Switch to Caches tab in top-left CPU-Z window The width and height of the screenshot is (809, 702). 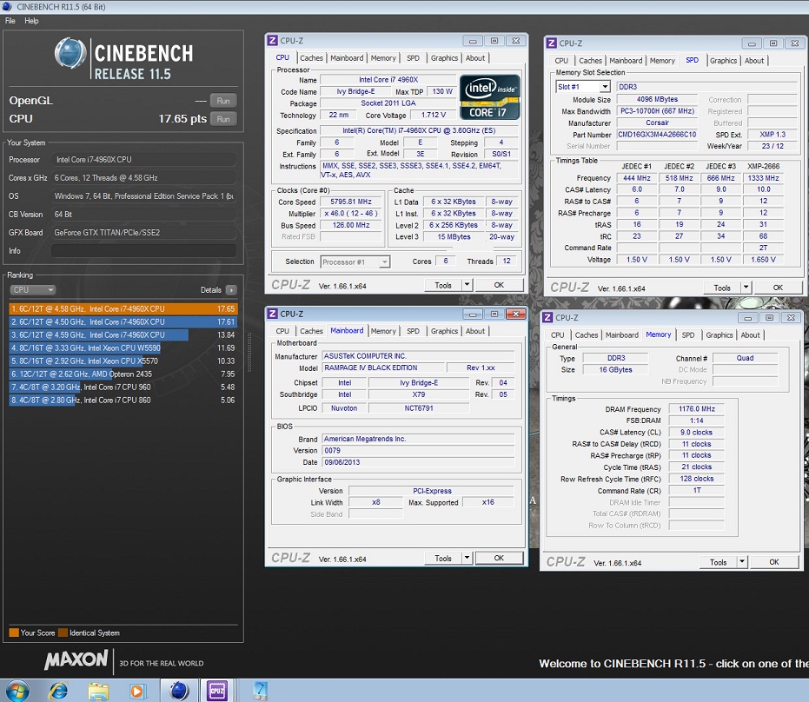(x=311, y=58)
